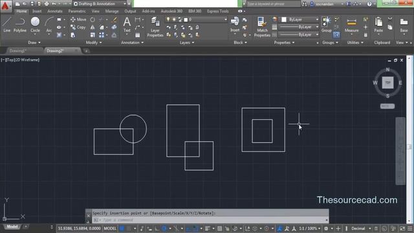Screen dimensions: 414x233
Task: Click the Array tool icon
Action: 102,35
